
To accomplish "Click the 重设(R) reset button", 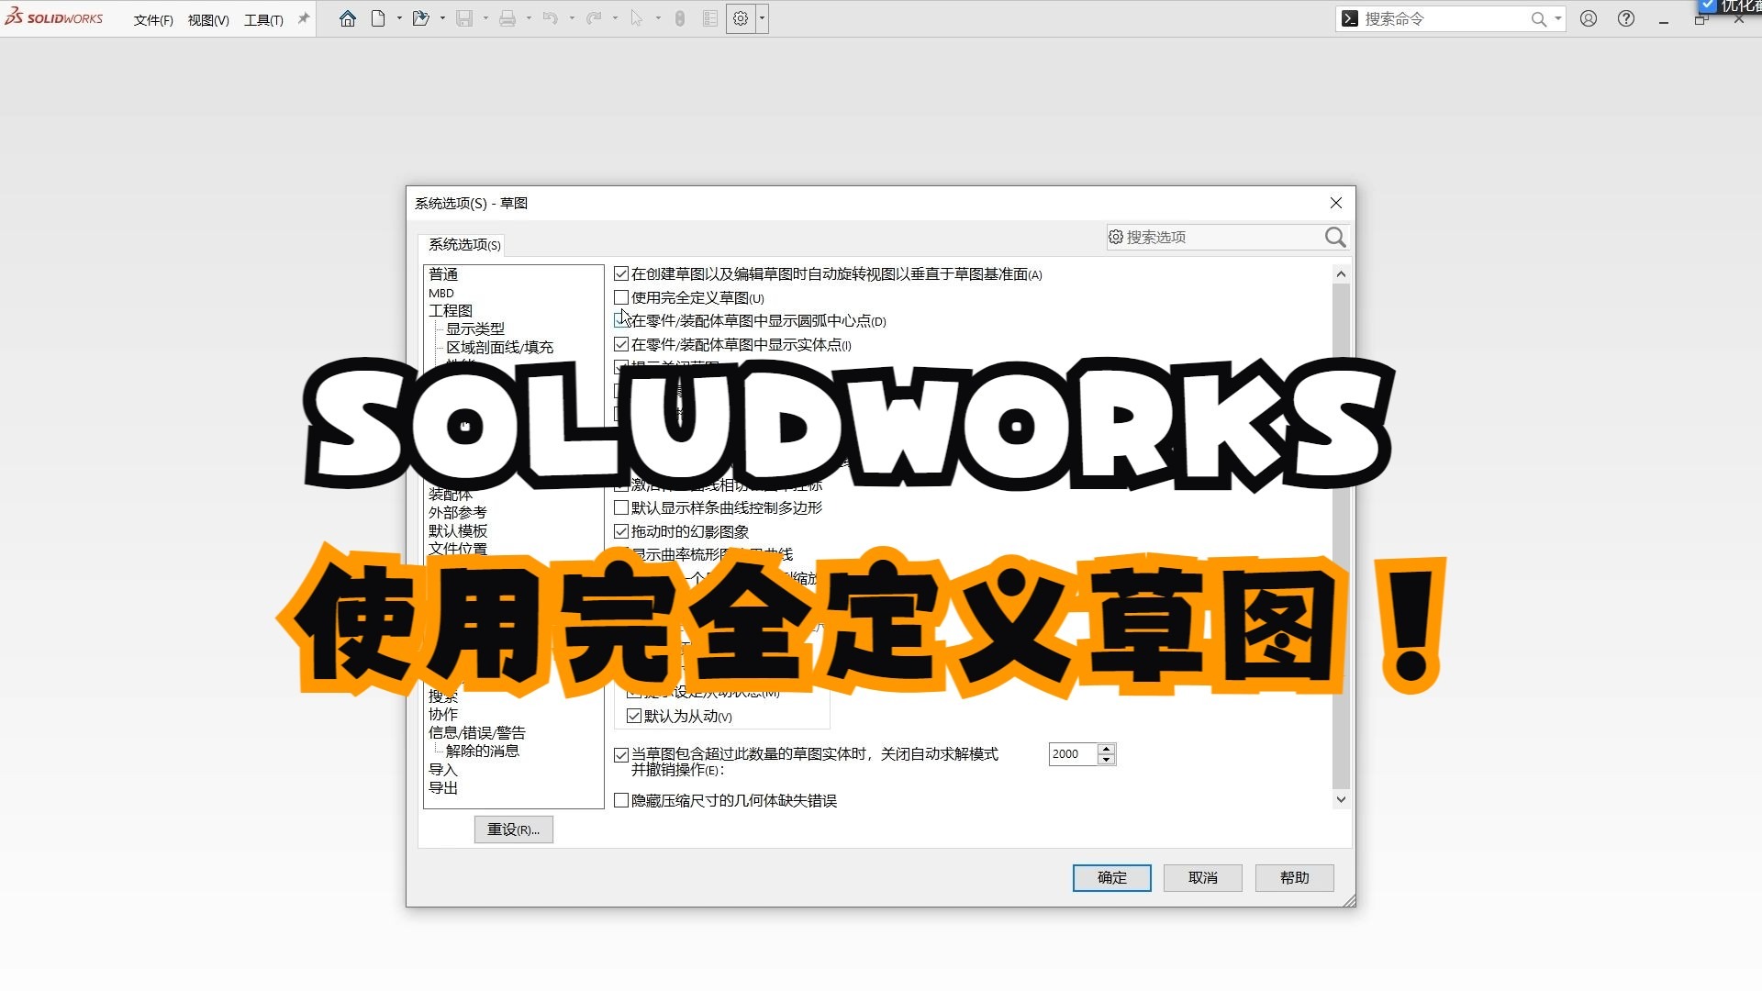I will pos(513,829).
